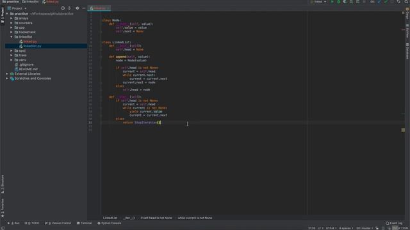Screen dimensions: 410x230
Task: Click the memory indicator in status bar
Action: pos(400,228)
